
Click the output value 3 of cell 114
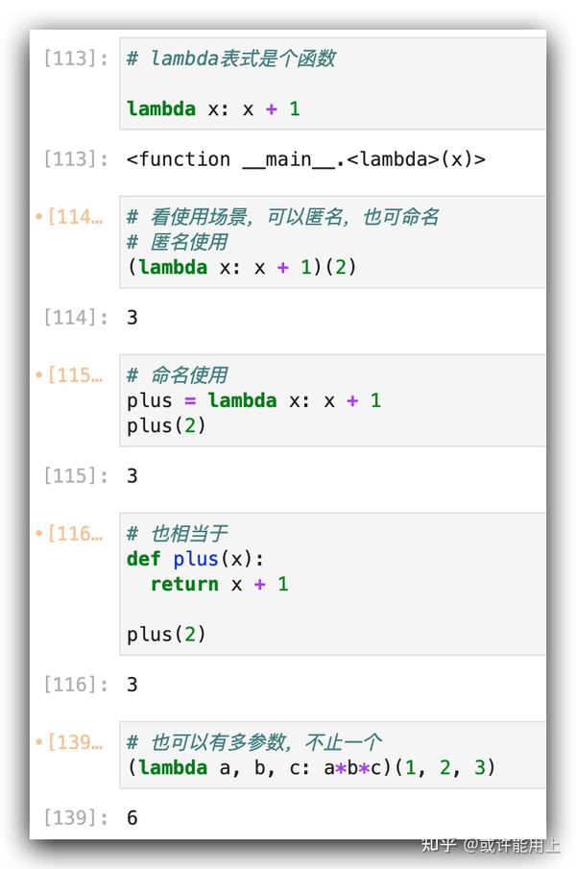click(x=132, y=318)
